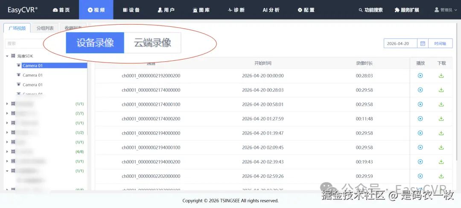Click the 播放 column header
Screen dimensions: 461x208
click(420, 63)
